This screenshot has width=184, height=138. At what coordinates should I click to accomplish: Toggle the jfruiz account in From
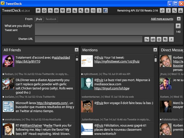pos(39,19)
